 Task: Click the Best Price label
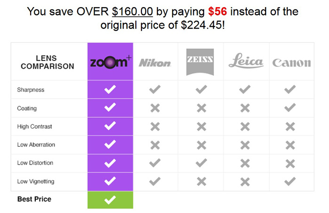coord(34,199)
